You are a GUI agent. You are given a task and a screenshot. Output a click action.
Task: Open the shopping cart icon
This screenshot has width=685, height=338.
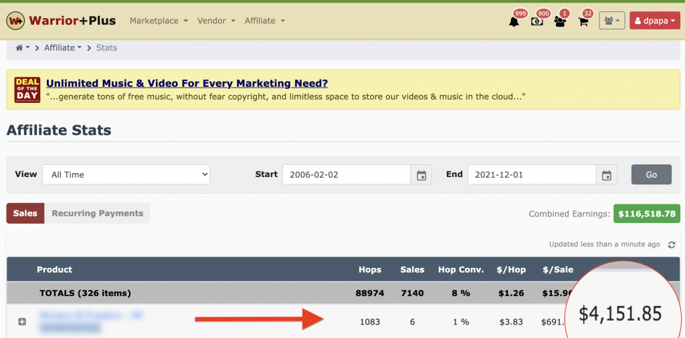[x=583, y=21]
